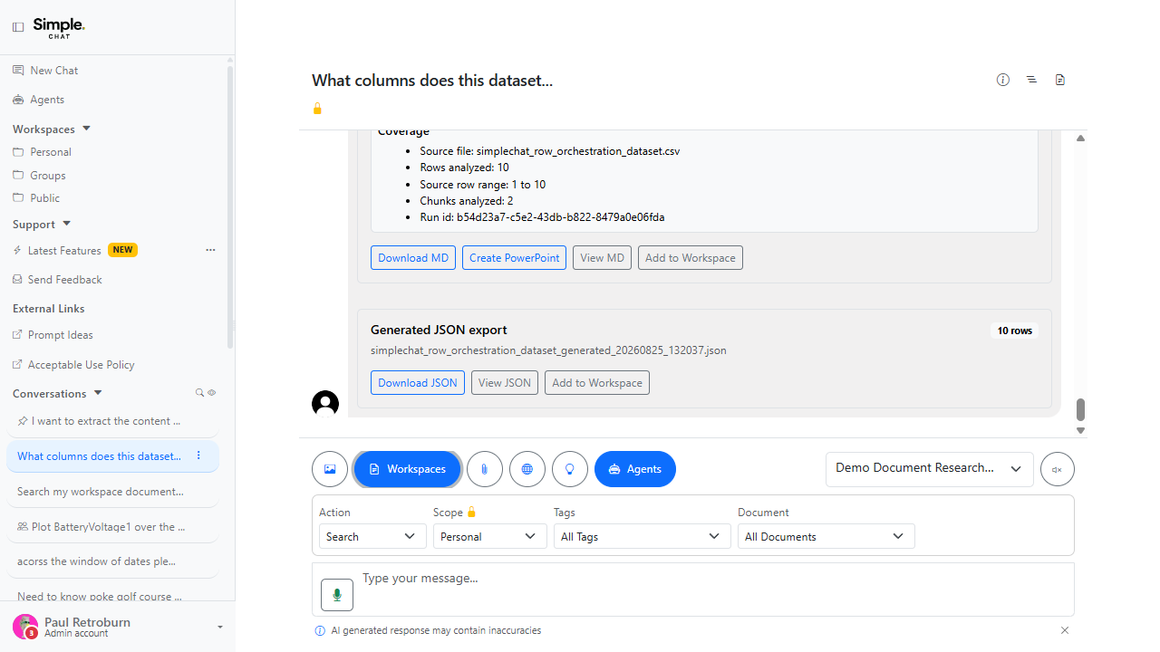Open the three-dot menu on the active conversation
This screenshot has width=1160, height=652.
199,455
